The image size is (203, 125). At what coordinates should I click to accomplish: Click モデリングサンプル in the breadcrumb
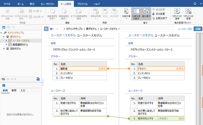pyautogui.click(x=74, y=29)
